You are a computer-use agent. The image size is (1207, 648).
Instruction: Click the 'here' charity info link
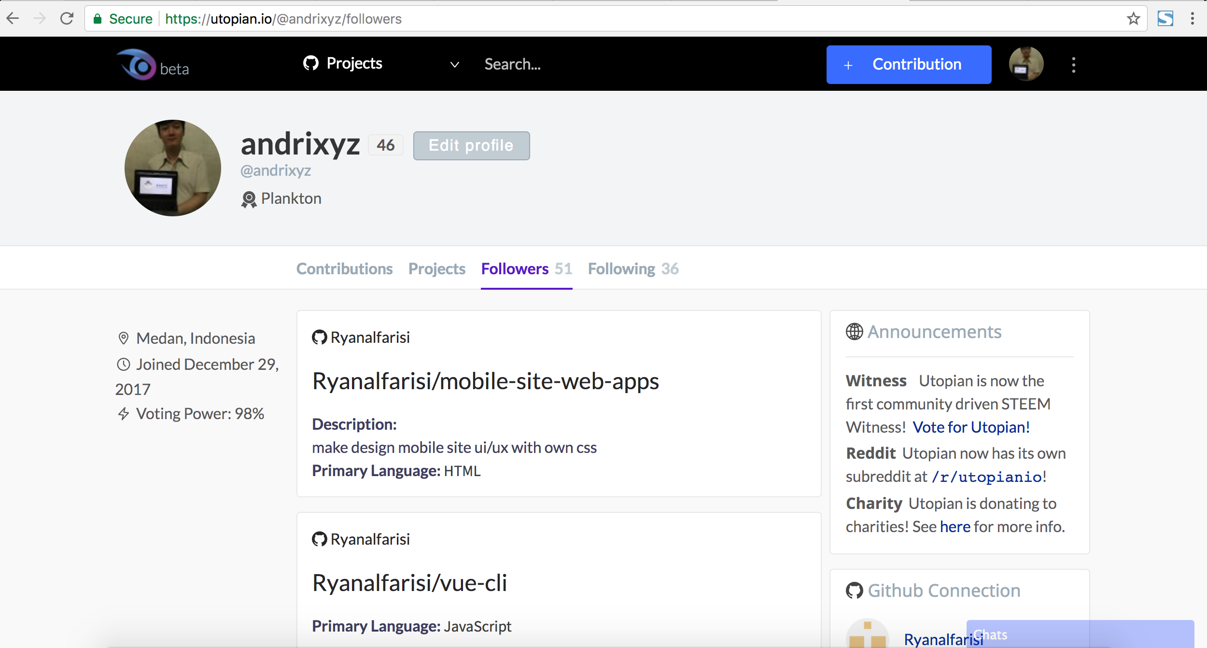pyautogui.click(x=955, y=527)
